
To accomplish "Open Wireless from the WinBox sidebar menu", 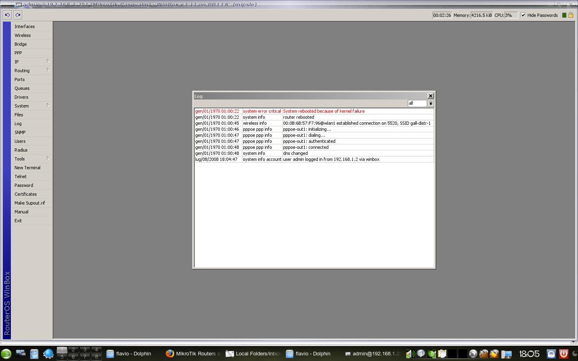I will (x=22, y=35).
